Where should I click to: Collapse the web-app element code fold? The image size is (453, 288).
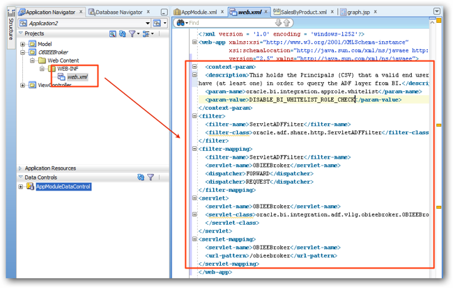[x=194, y=42]
